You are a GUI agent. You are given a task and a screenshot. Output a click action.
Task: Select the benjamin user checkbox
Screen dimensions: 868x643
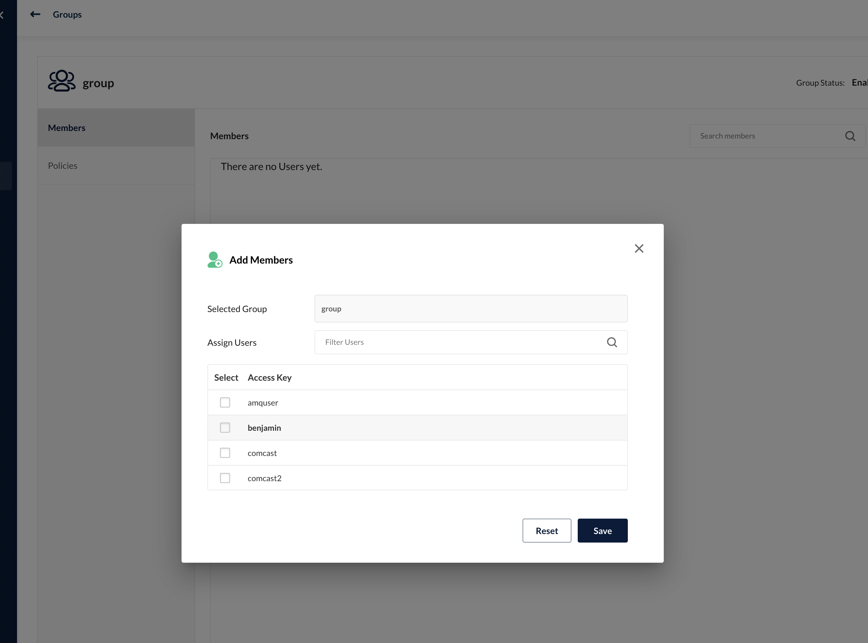point(225,427)
